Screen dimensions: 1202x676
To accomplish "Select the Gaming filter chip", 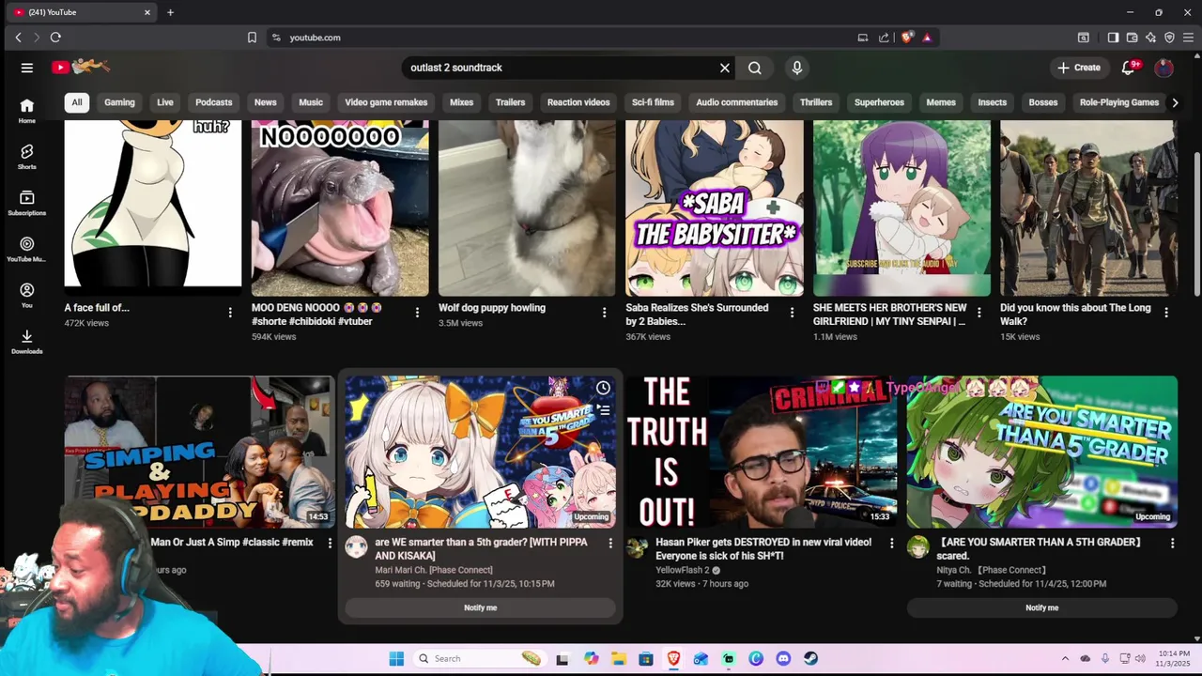I will [119, 102].
